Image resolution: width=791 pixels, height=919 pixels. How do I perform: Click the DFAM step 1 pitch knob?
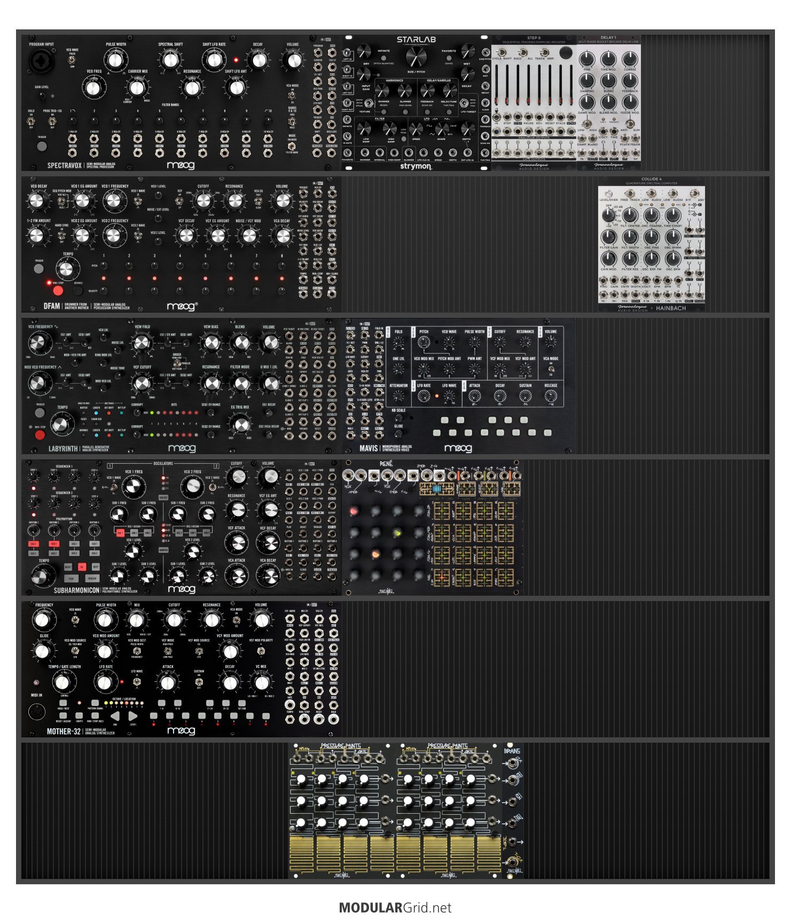pos(104,265)
